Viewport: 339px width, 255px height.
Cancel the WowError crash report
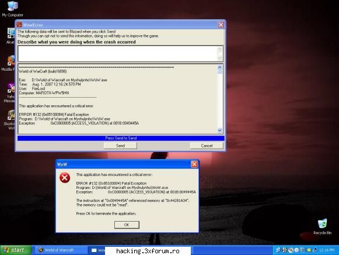207,146
